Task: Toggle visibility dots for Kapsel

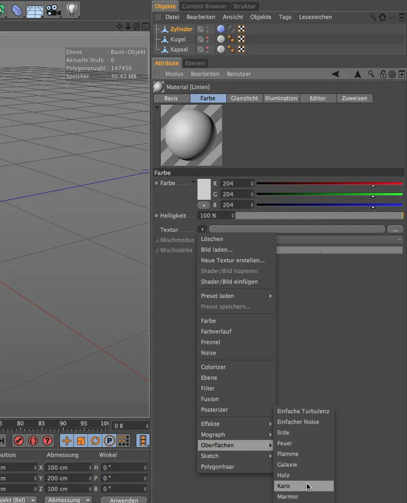Action: pyautogui.click(x=208, y=49)
